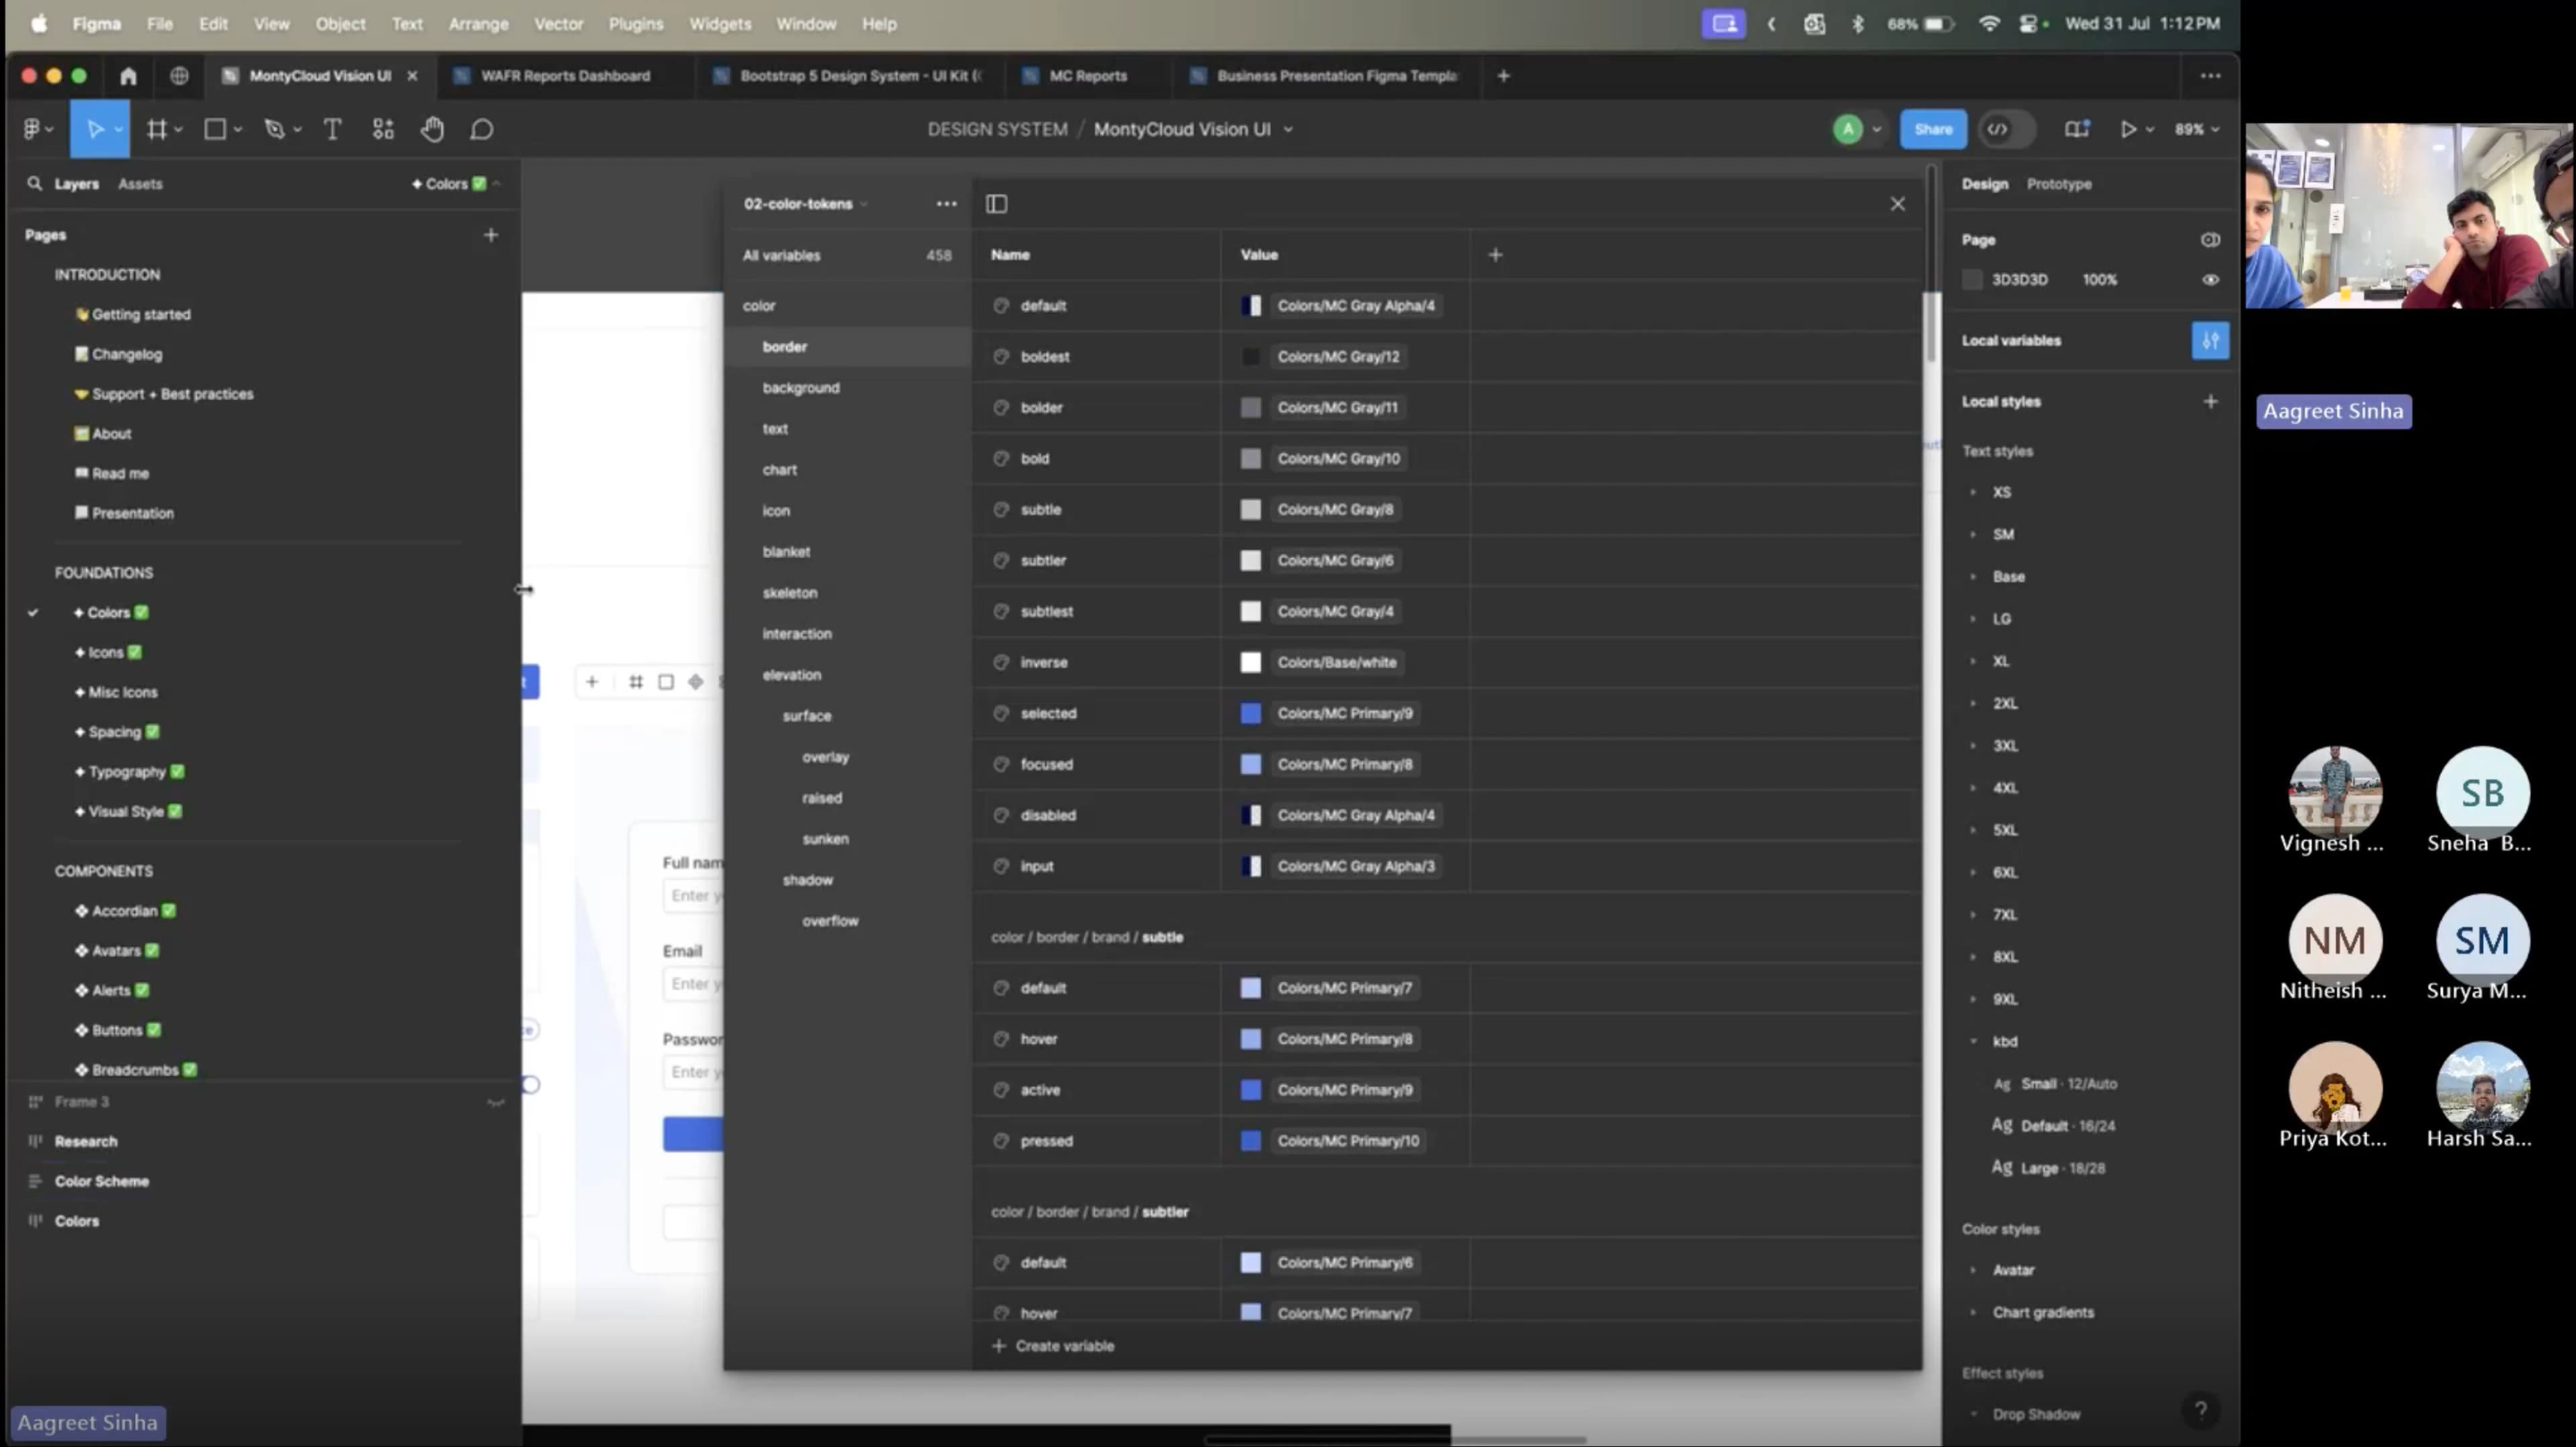Add a new local style

(x=2210, y=401)
